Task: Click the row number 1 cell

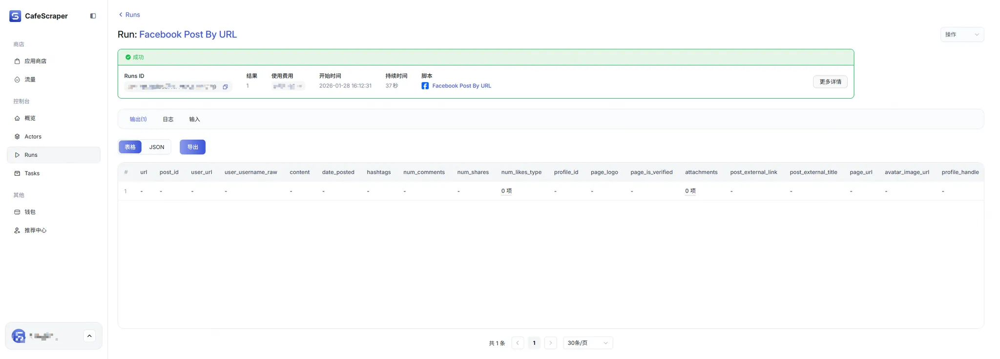Action: (x=125, y=191)
